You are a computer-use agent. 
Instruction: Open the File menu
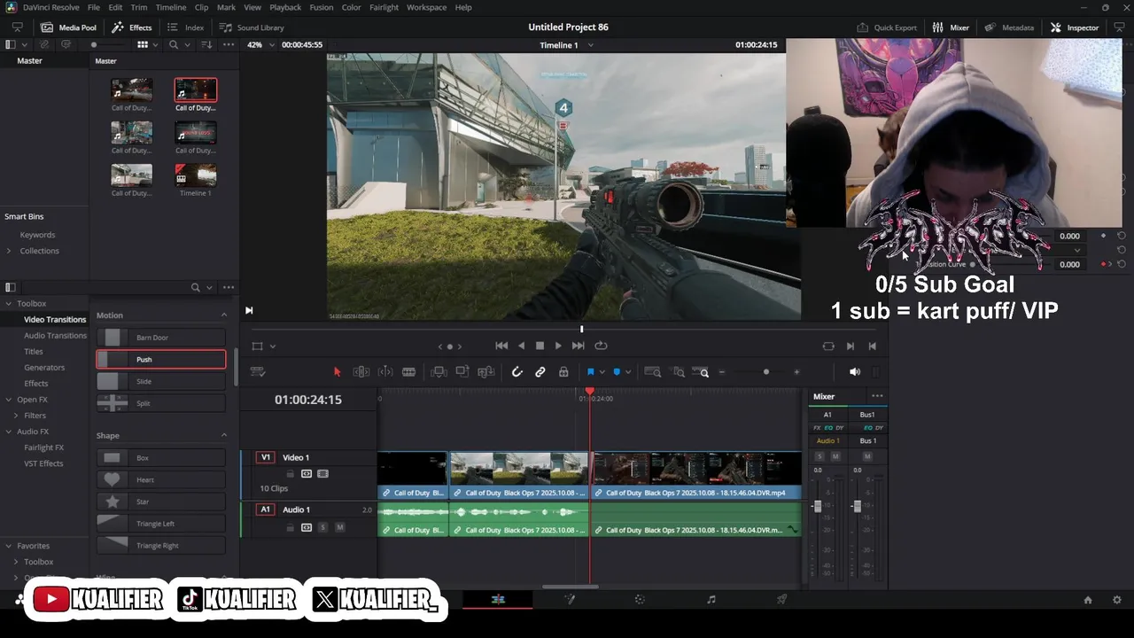tap(93, 7)
